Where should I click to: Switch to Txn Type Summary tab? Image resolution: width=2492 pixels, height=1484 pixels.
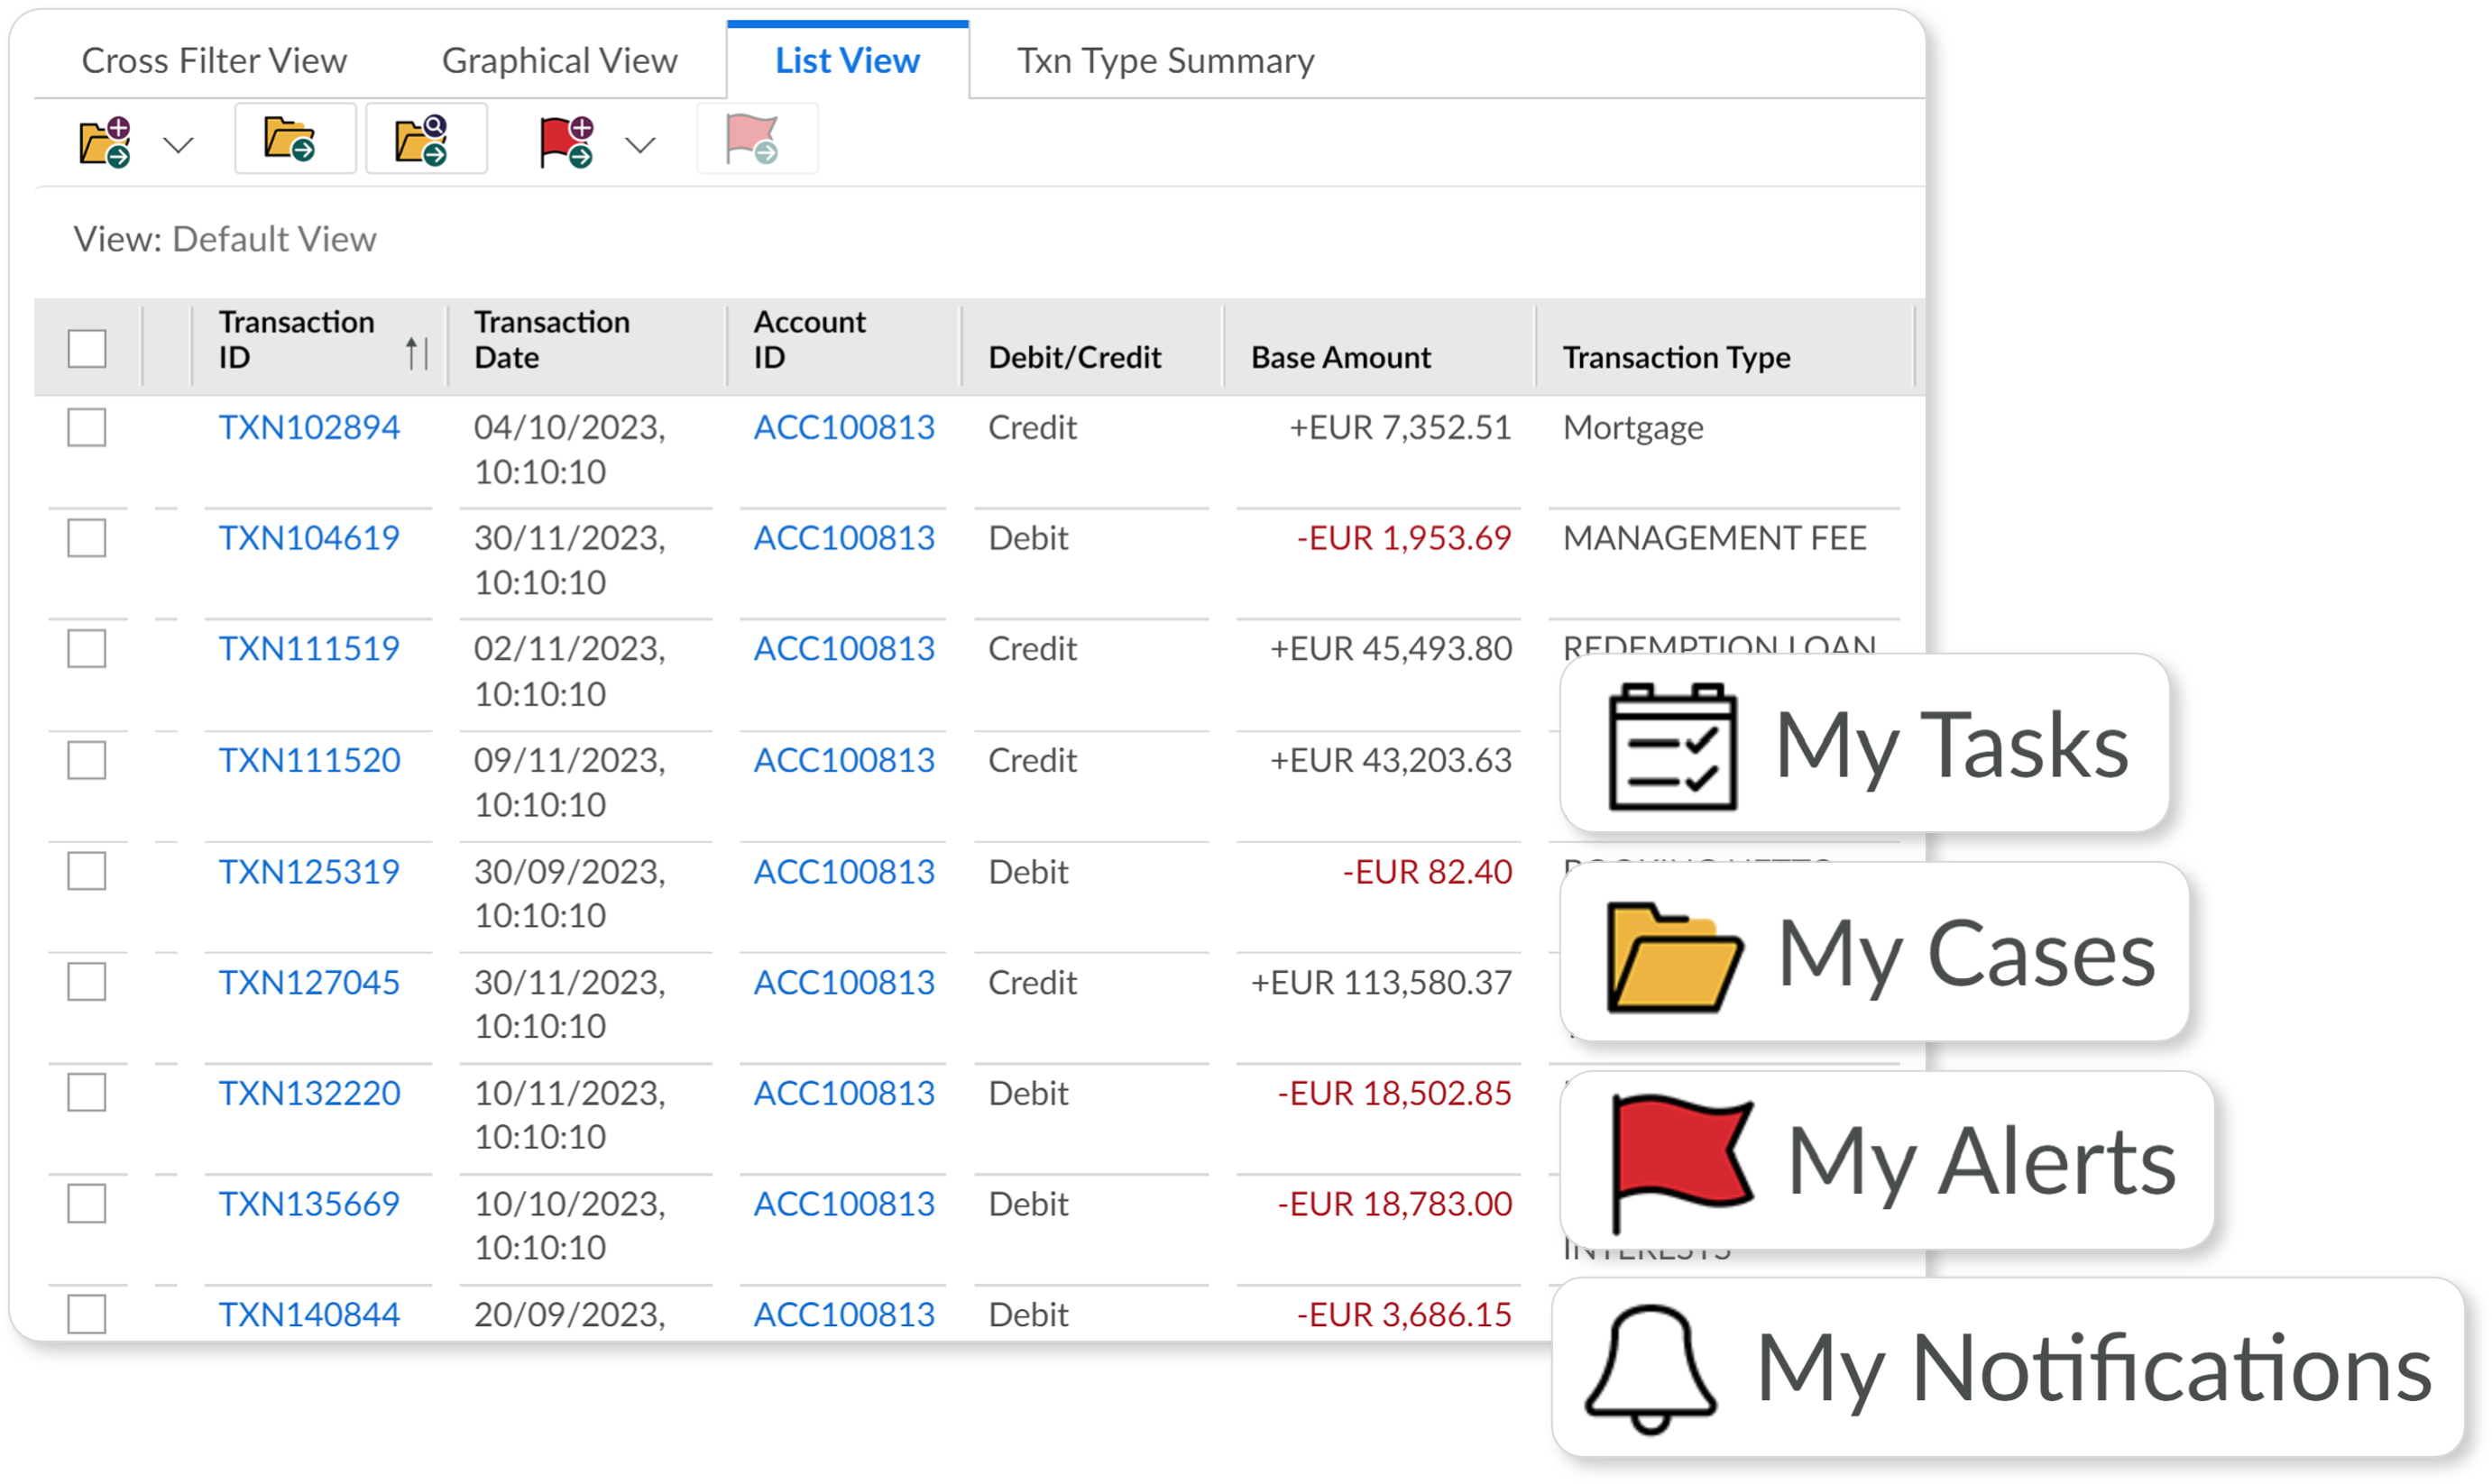(x=1164, y=59)
